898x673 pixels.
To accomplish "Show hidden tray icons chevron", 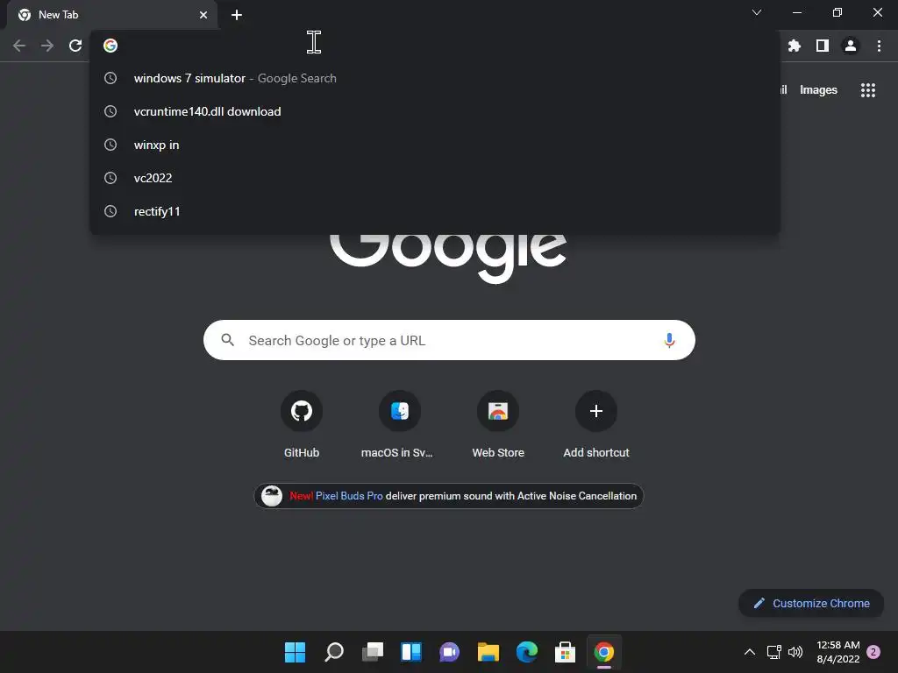I will click(749, 652).
